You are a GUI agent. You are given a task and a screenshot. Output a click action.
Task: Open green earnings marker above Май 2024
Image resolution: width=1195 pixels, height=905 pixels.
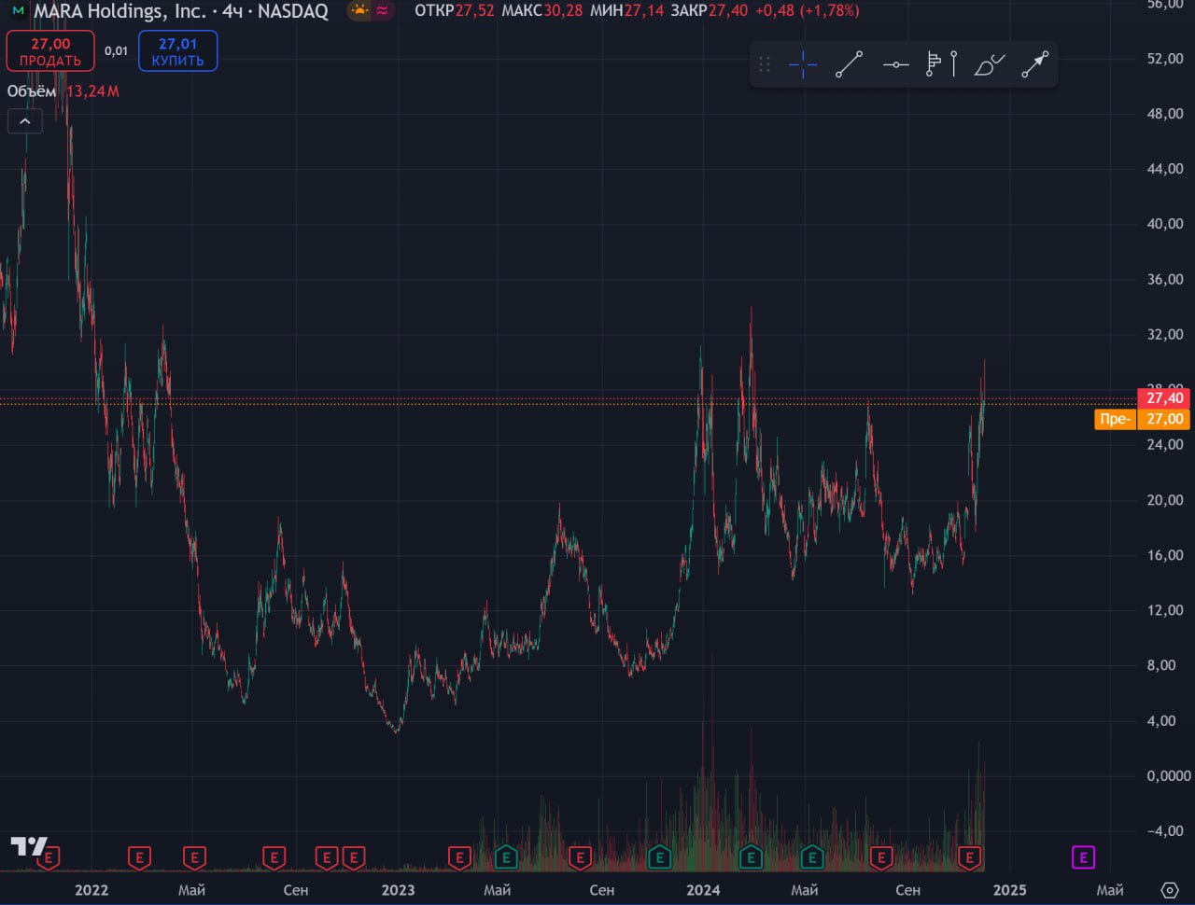coord(812,857)
